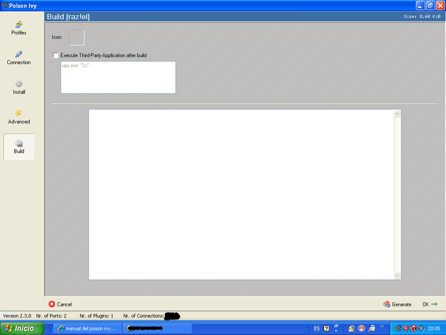Click the Version 2.3.0 status entry

[17, 315]
